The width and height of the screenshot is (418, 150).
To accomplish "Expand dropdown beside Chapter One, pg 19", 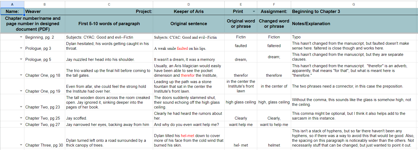I will point(21,91).
